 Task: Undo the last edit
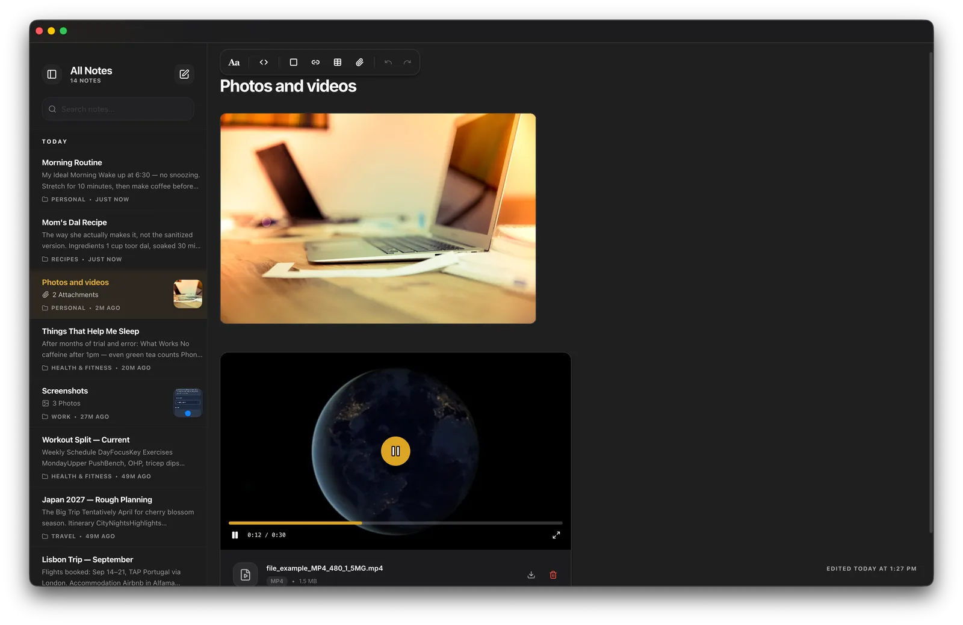[388, 63]
